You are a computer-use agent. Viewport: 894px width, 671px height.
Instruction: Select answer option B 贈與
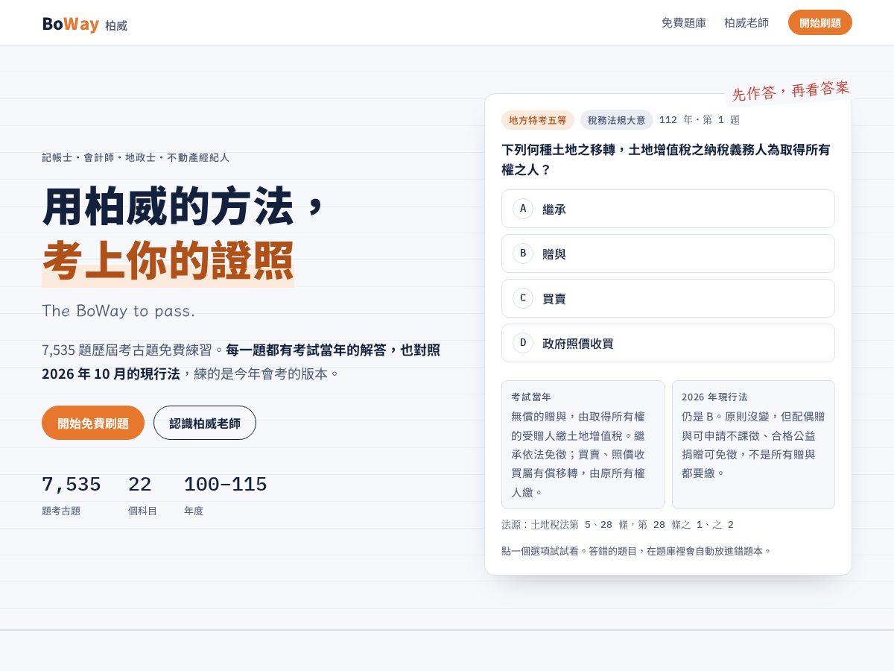point(668,253)
